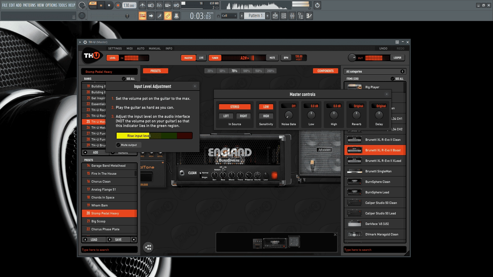Switch PAT/SONG playback mode

click(93, 5)
